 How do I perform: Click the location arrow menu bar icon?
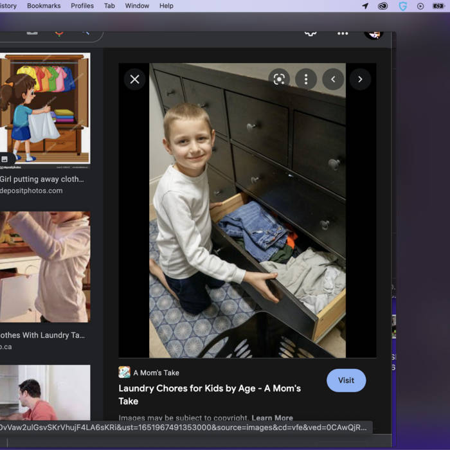(365, 6)
